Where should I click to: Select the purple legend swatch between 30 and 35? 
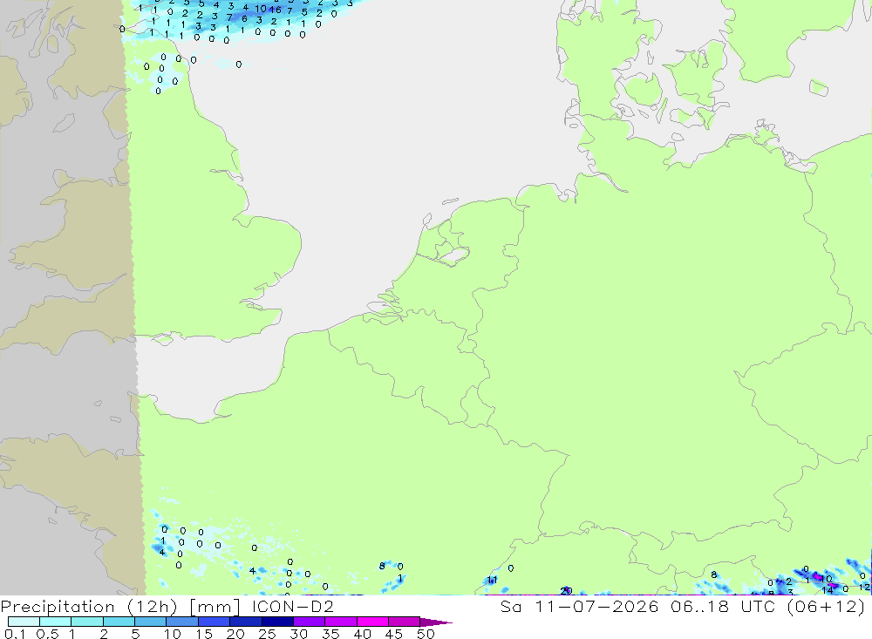pos(310,622)
